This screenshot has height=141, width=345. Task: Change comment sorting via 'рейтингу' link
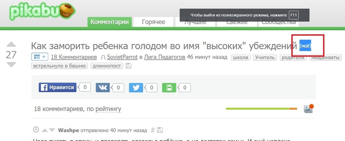pyautogui.click(x=108, y=109)
